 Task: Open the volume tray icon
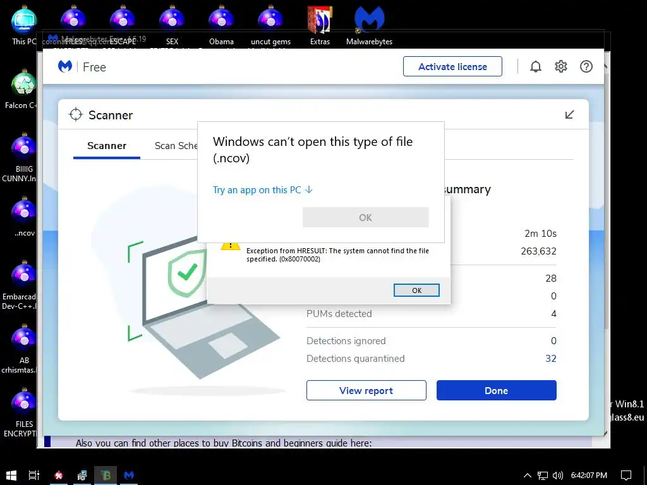tap(558, 476)
